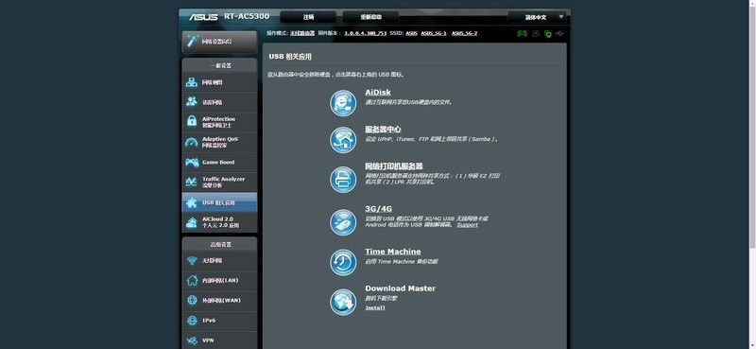The image size is (756, 349).
Task: Click the Time Machine clock icon
Action: click(x=343, y=262)
